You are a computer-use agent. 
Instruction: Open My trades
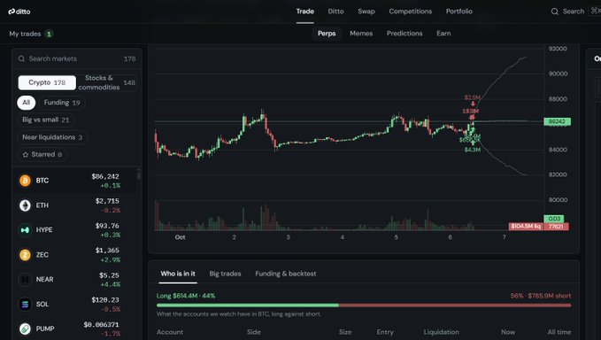pyautogui.click(x=31, y=34)
